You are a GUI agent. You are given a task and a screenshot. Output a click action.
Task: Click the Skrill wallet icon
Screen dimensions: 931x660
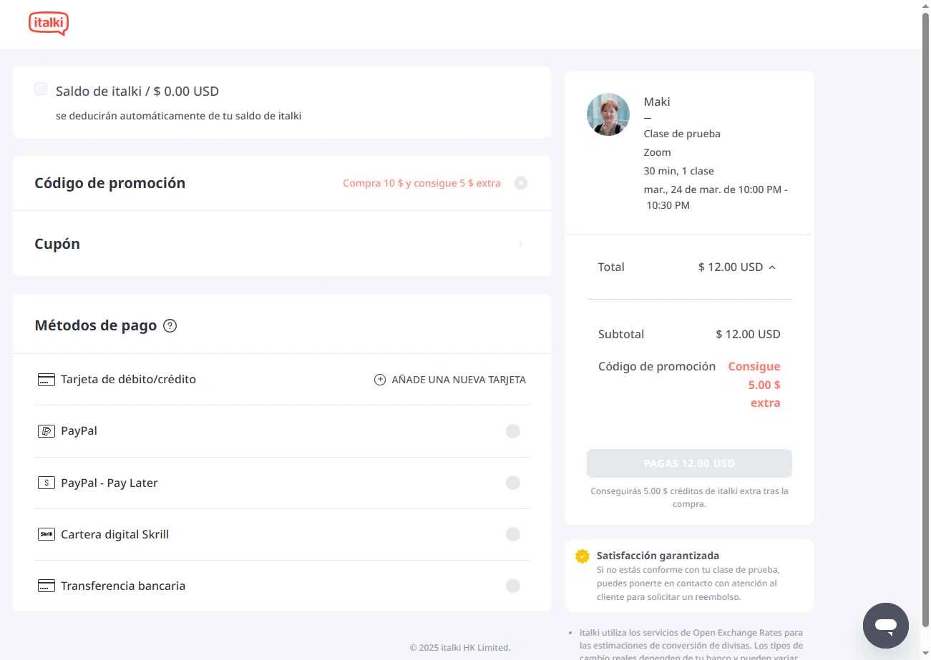(47, 534)
